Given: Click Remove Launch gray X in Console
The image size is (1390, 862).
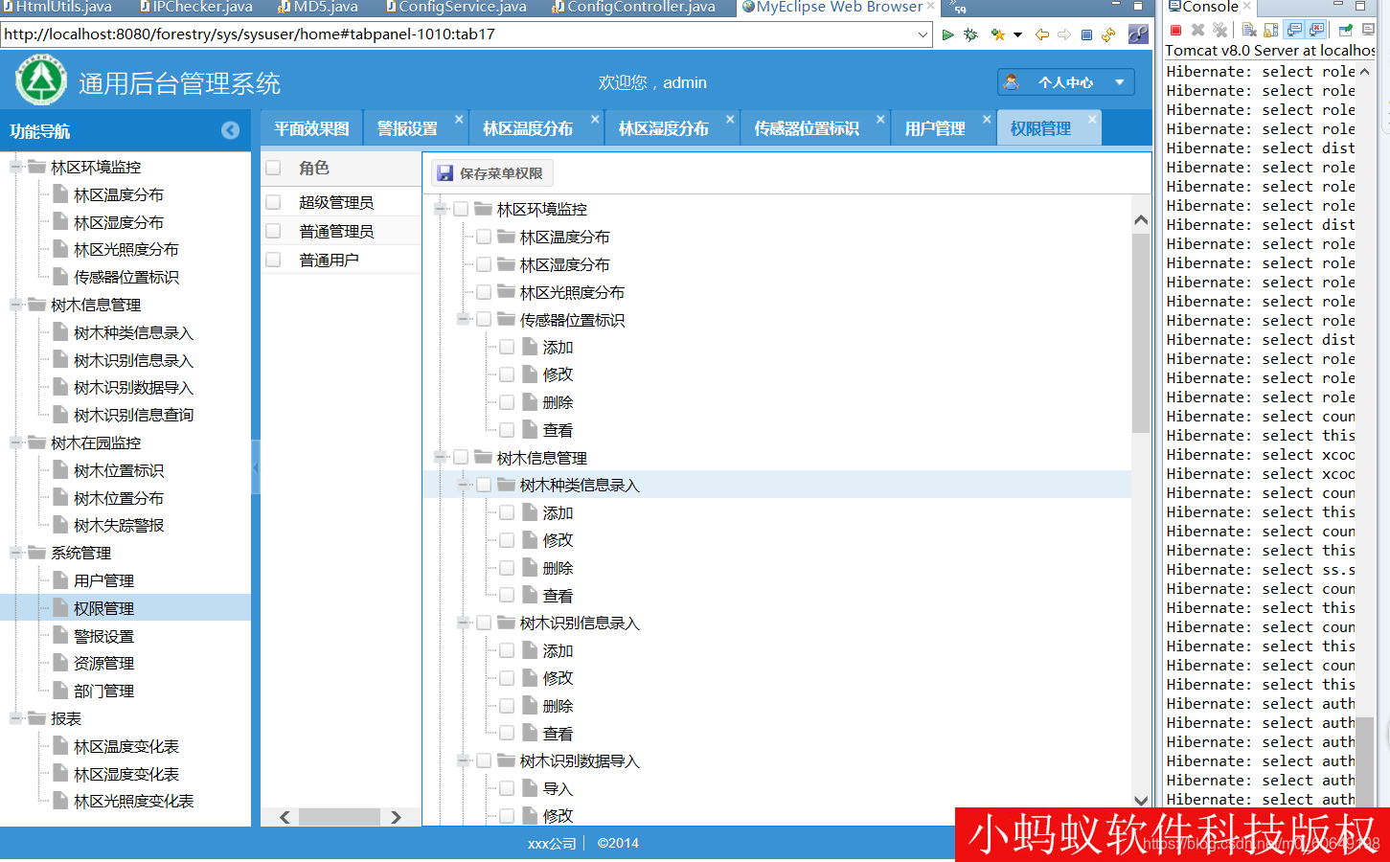Looking at the screenshot, I should [1197, 30].
